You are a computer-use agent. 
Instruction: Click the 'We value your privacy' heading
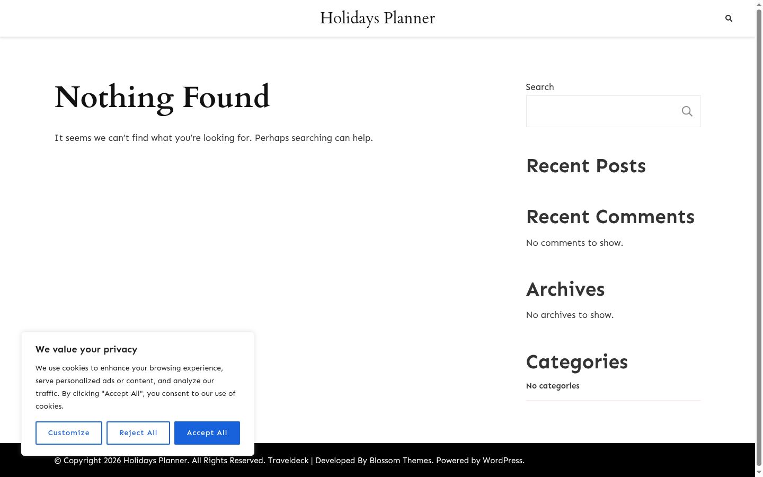coord(86,349)
